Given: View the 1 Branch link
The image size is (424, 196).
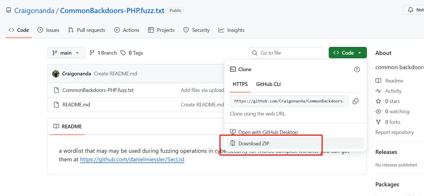Looking at the screenshot, I should 103,53.
